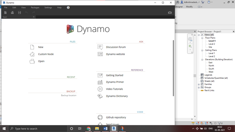Show hidden system tray icons
This screenshot has width=235, height=132.
pos(193,129)
